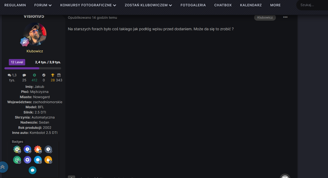Click the gold trophy icon in stats

tap(53, 75)
